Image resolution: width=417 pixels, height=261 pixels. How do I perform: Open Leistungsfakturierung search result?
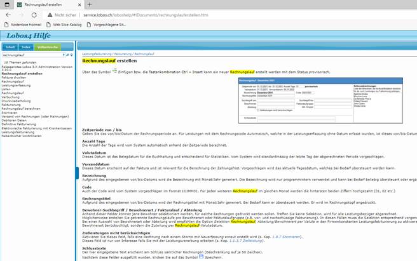tap(18, 132)
